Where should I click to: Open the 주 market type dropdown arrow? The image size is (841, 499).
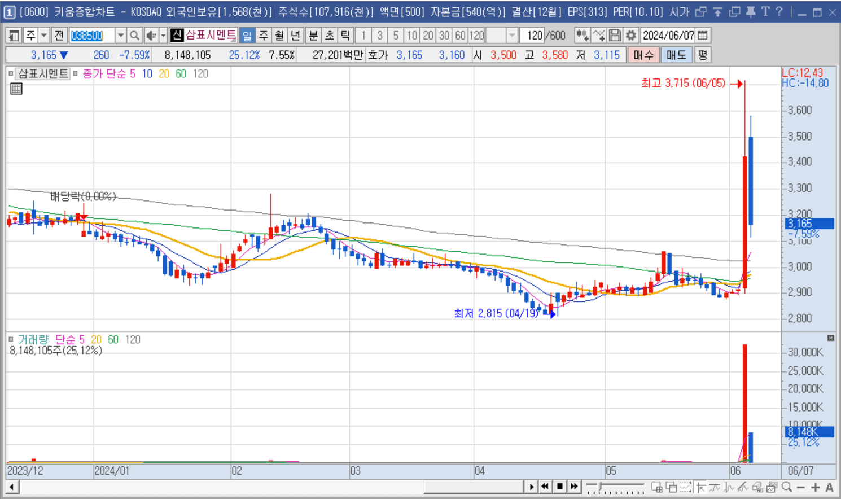coord(43,36)
